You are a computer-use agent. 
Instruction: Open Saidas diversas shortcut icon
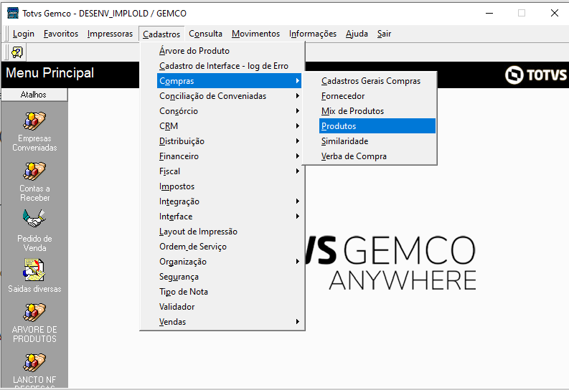(34, 270)
